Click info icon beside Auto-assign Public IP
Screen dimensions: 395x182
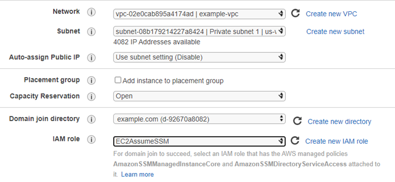pyautogui.click(x=91, y=58)
